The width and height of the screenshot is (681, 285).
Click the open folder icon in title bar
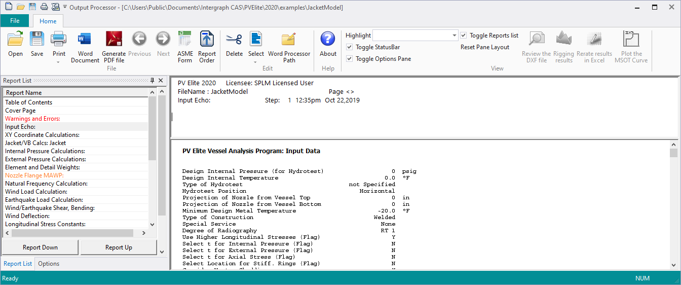point(20,7)
